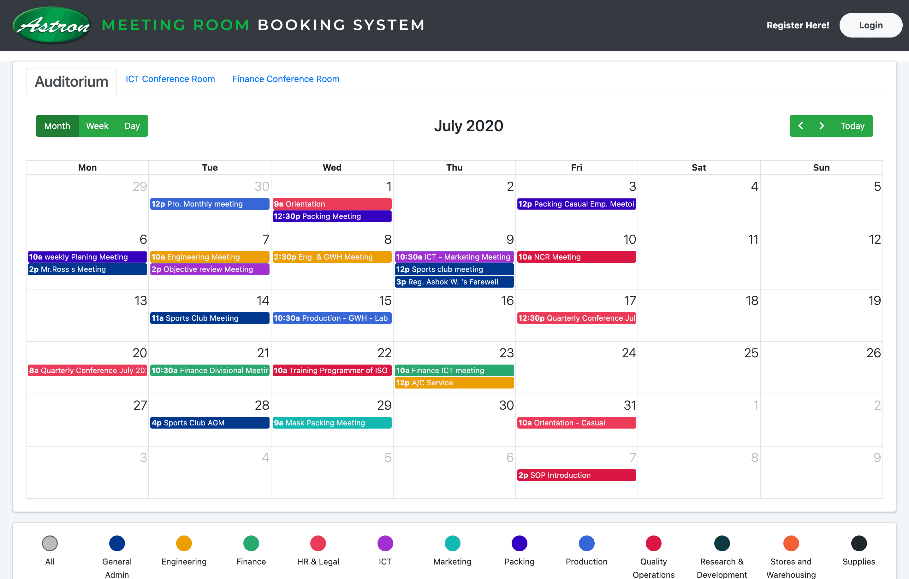Filter by Engineering orange circle
This screenshot has width=909, height=579.
tap(184, 543)
